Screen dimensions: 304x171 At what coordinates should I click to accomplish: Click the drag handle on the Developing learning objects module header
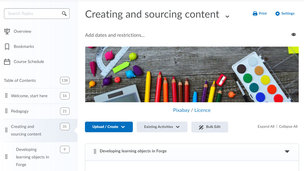[95, 151]
